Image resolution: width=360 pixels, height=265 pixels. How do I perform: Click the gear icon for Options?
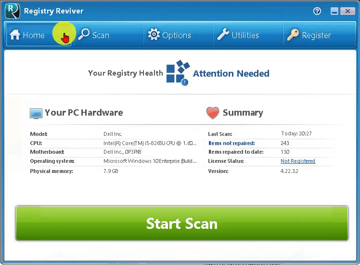coord(154,35)
